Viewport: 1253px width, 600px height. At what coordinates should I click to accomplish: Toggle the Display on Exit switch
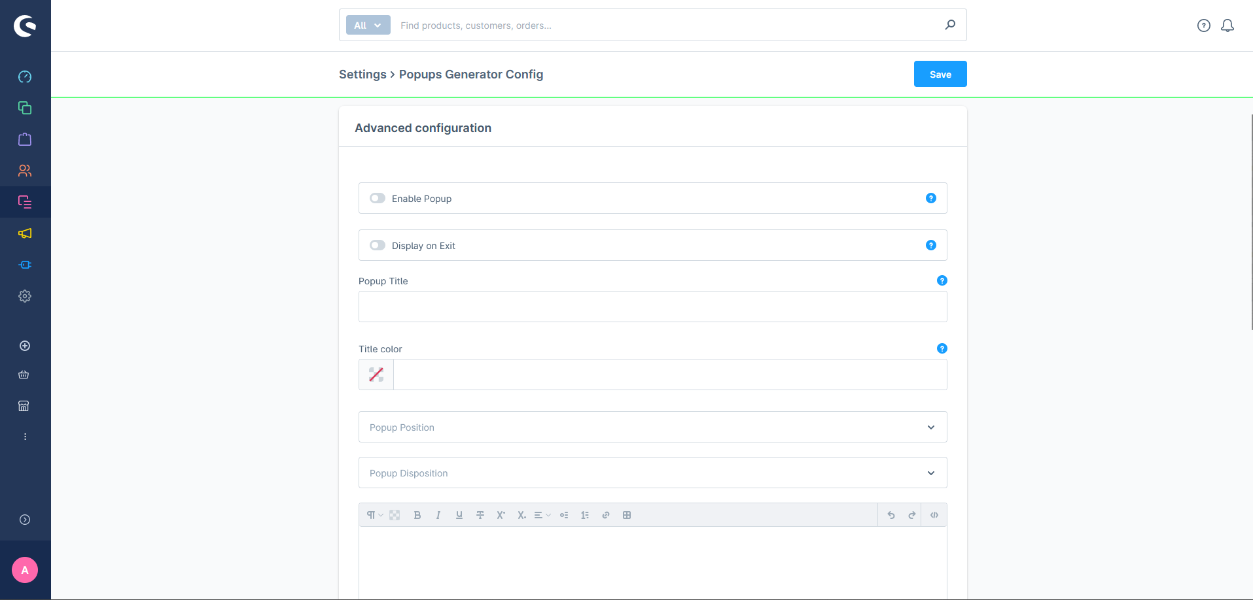378,245
